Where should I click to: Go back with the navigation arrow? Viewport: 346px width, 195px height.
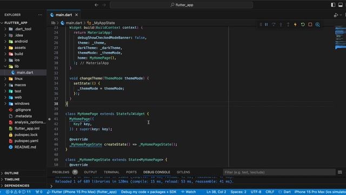pos(96,5)
